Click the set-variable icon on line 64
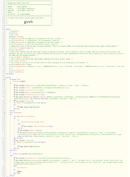130x177 pixels. [18, 130]
